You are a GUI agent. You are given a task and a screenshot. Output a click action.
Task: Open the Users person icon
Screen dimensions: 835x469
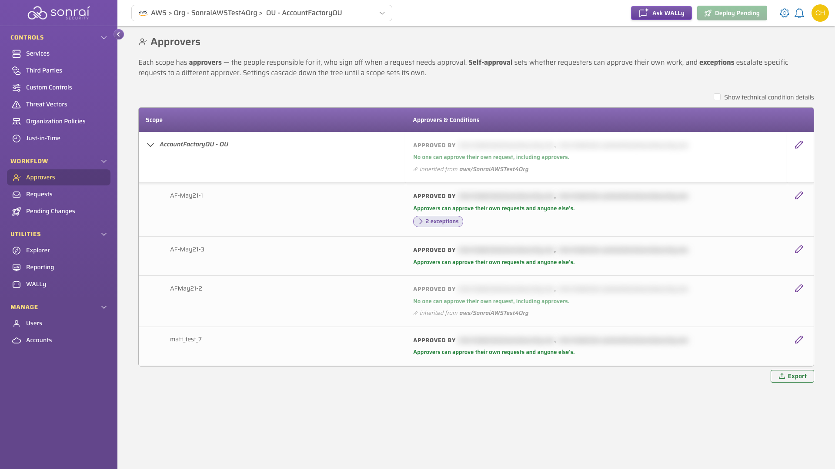[x=17, y=323]
